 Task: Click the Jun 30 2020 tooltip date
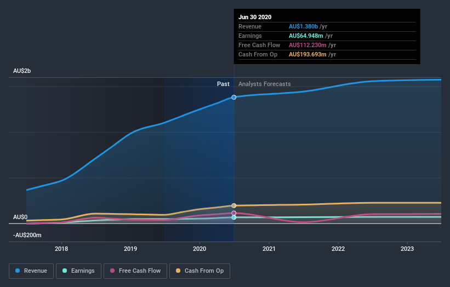(x=255, y=17)
